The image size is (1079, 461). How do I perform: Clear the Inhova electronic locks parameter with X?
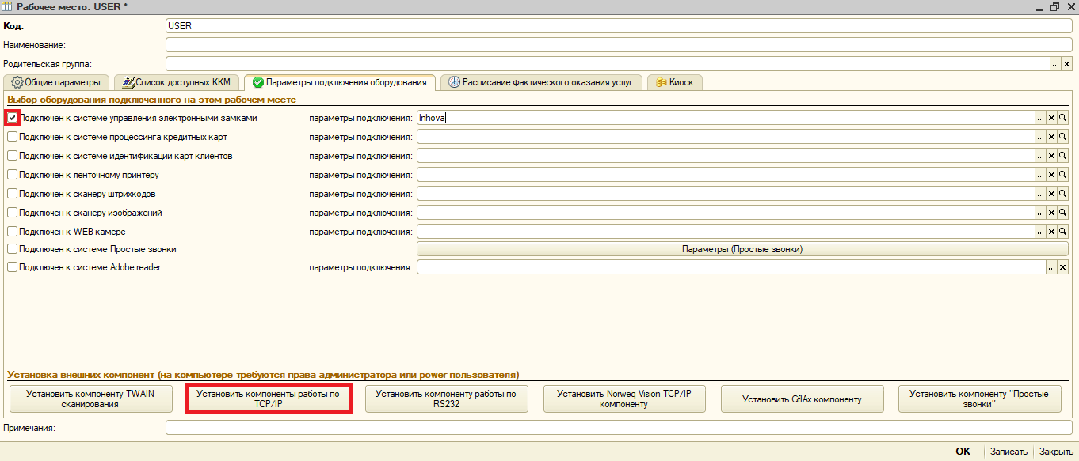tap(1052, 117)
